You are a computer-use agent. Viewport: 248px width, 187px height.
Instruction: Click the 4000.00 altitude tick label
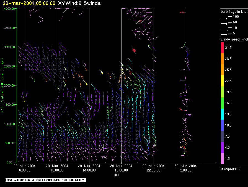[9, 9]
